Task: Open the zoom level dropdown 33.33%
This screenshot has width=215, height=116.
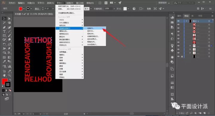Action: click(x=24, y=114)
